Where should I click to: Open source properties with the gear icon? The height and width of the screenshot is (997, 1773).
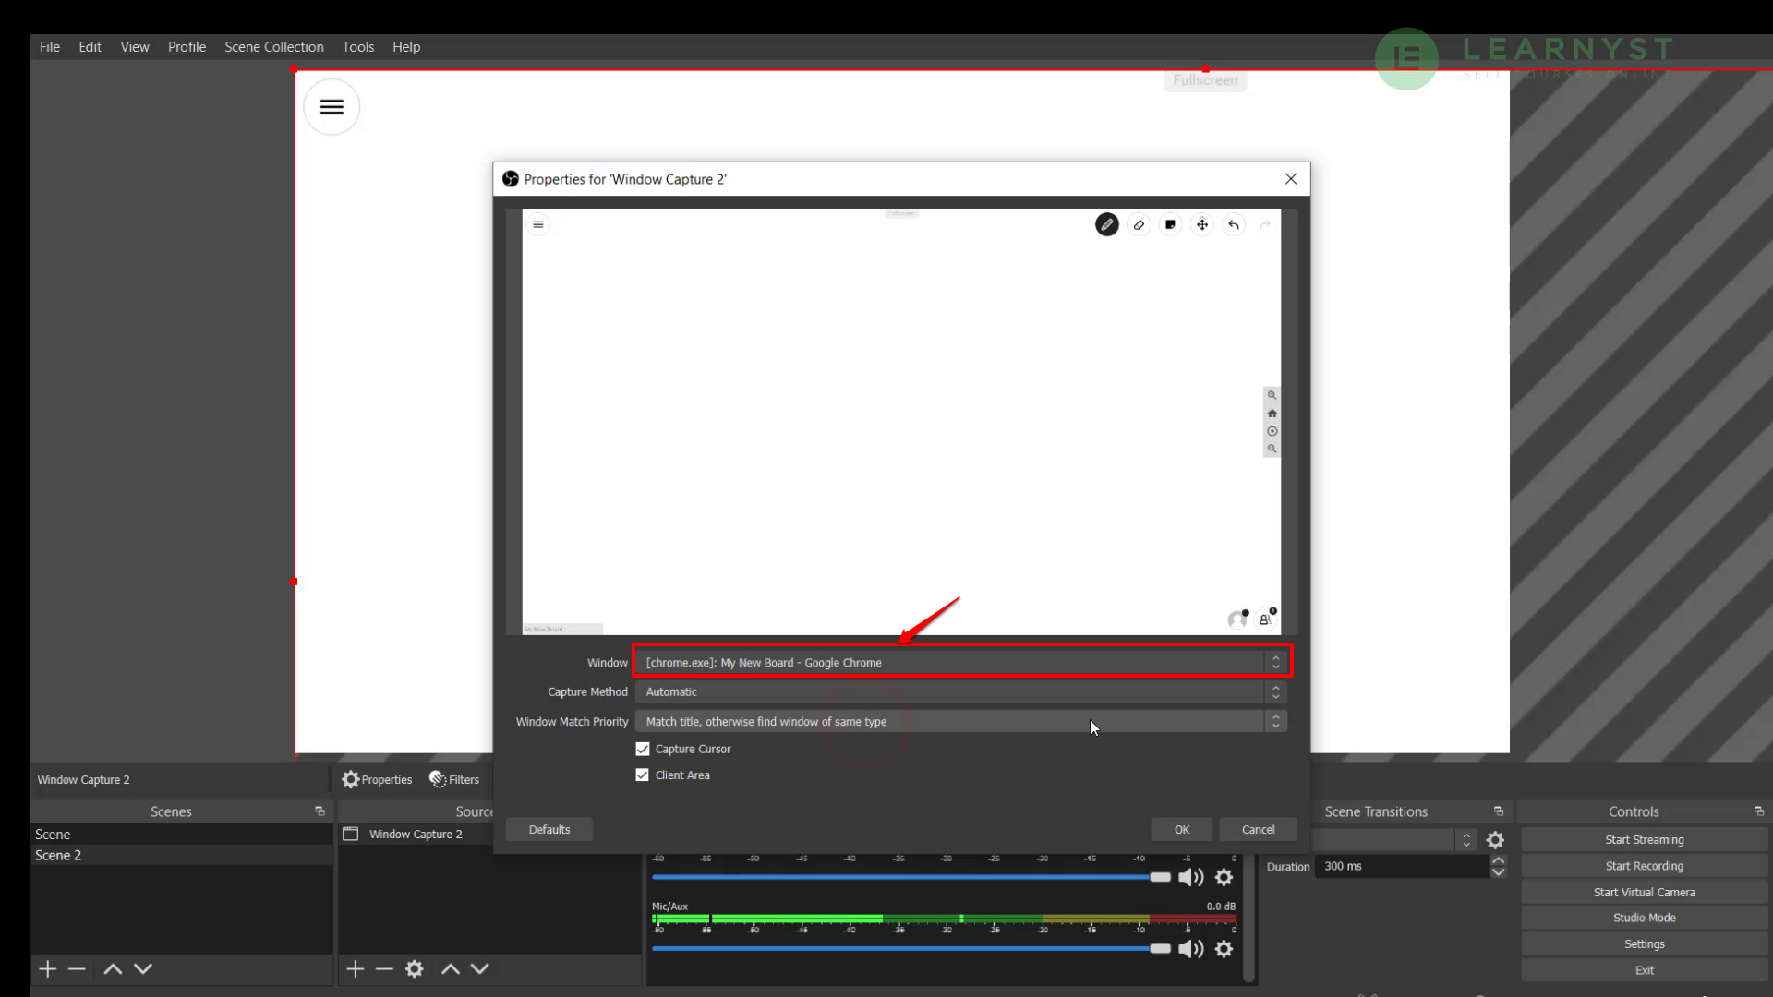point(415,968)
